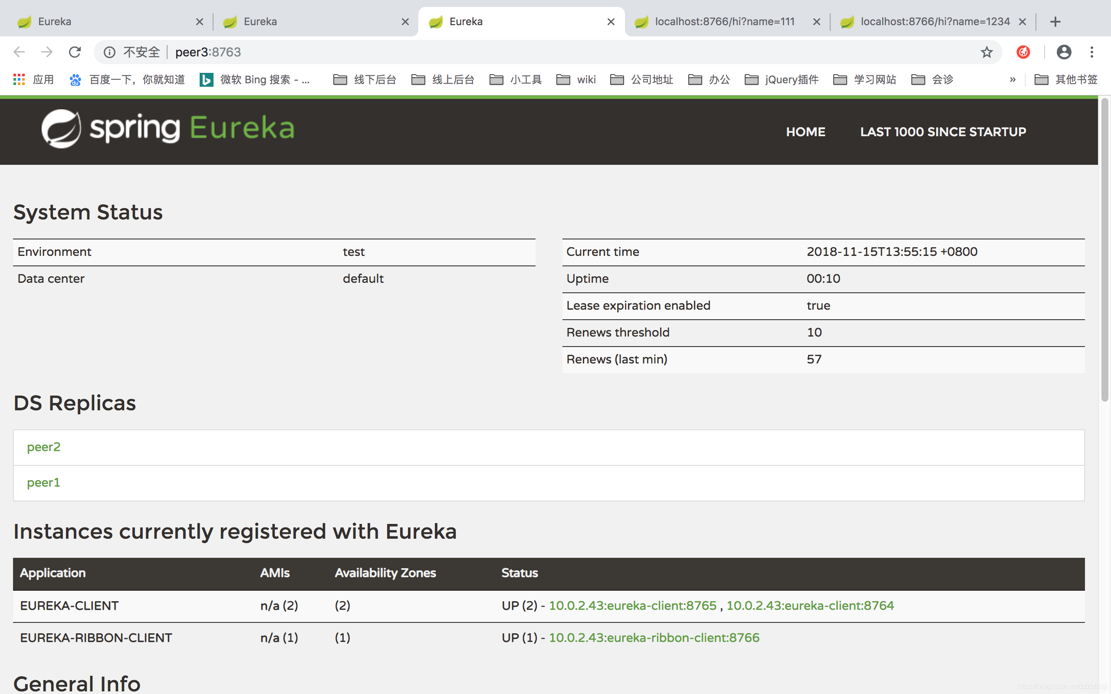The width and height of the screenshot is (1111, 694).
Task: Reload the peer3:8763 page
Action: pos(75,52)
